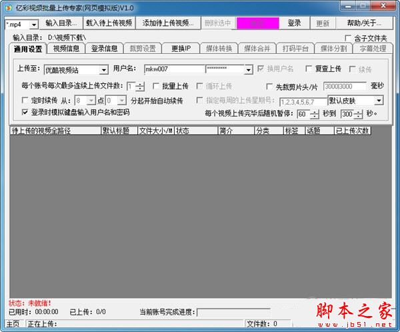Image resolution: width=400 pixels, height=332 pixels.
Task: Click max upload file count stepper
Action: click(x=140, y=86)
